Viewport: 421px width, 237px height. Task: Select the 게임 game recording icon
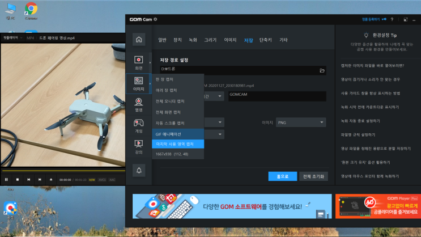139,126
